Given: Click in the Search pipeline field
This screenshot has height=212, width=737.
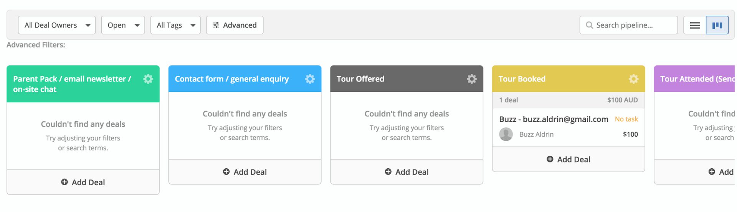Looking at the screenshot, I should [633, 25].
